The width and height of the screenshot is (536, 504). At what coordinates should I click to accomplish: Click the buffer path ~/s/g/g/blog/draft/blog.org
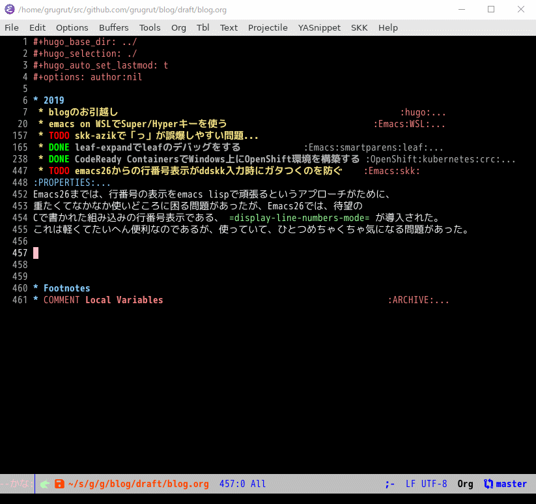pos(139,484)
